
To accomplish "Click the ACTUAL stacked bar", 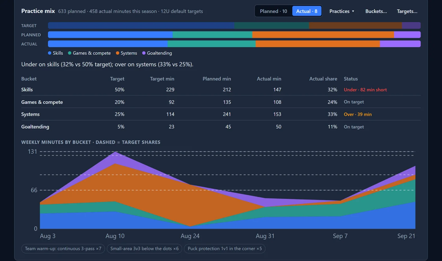I will (x=234, y=44).
